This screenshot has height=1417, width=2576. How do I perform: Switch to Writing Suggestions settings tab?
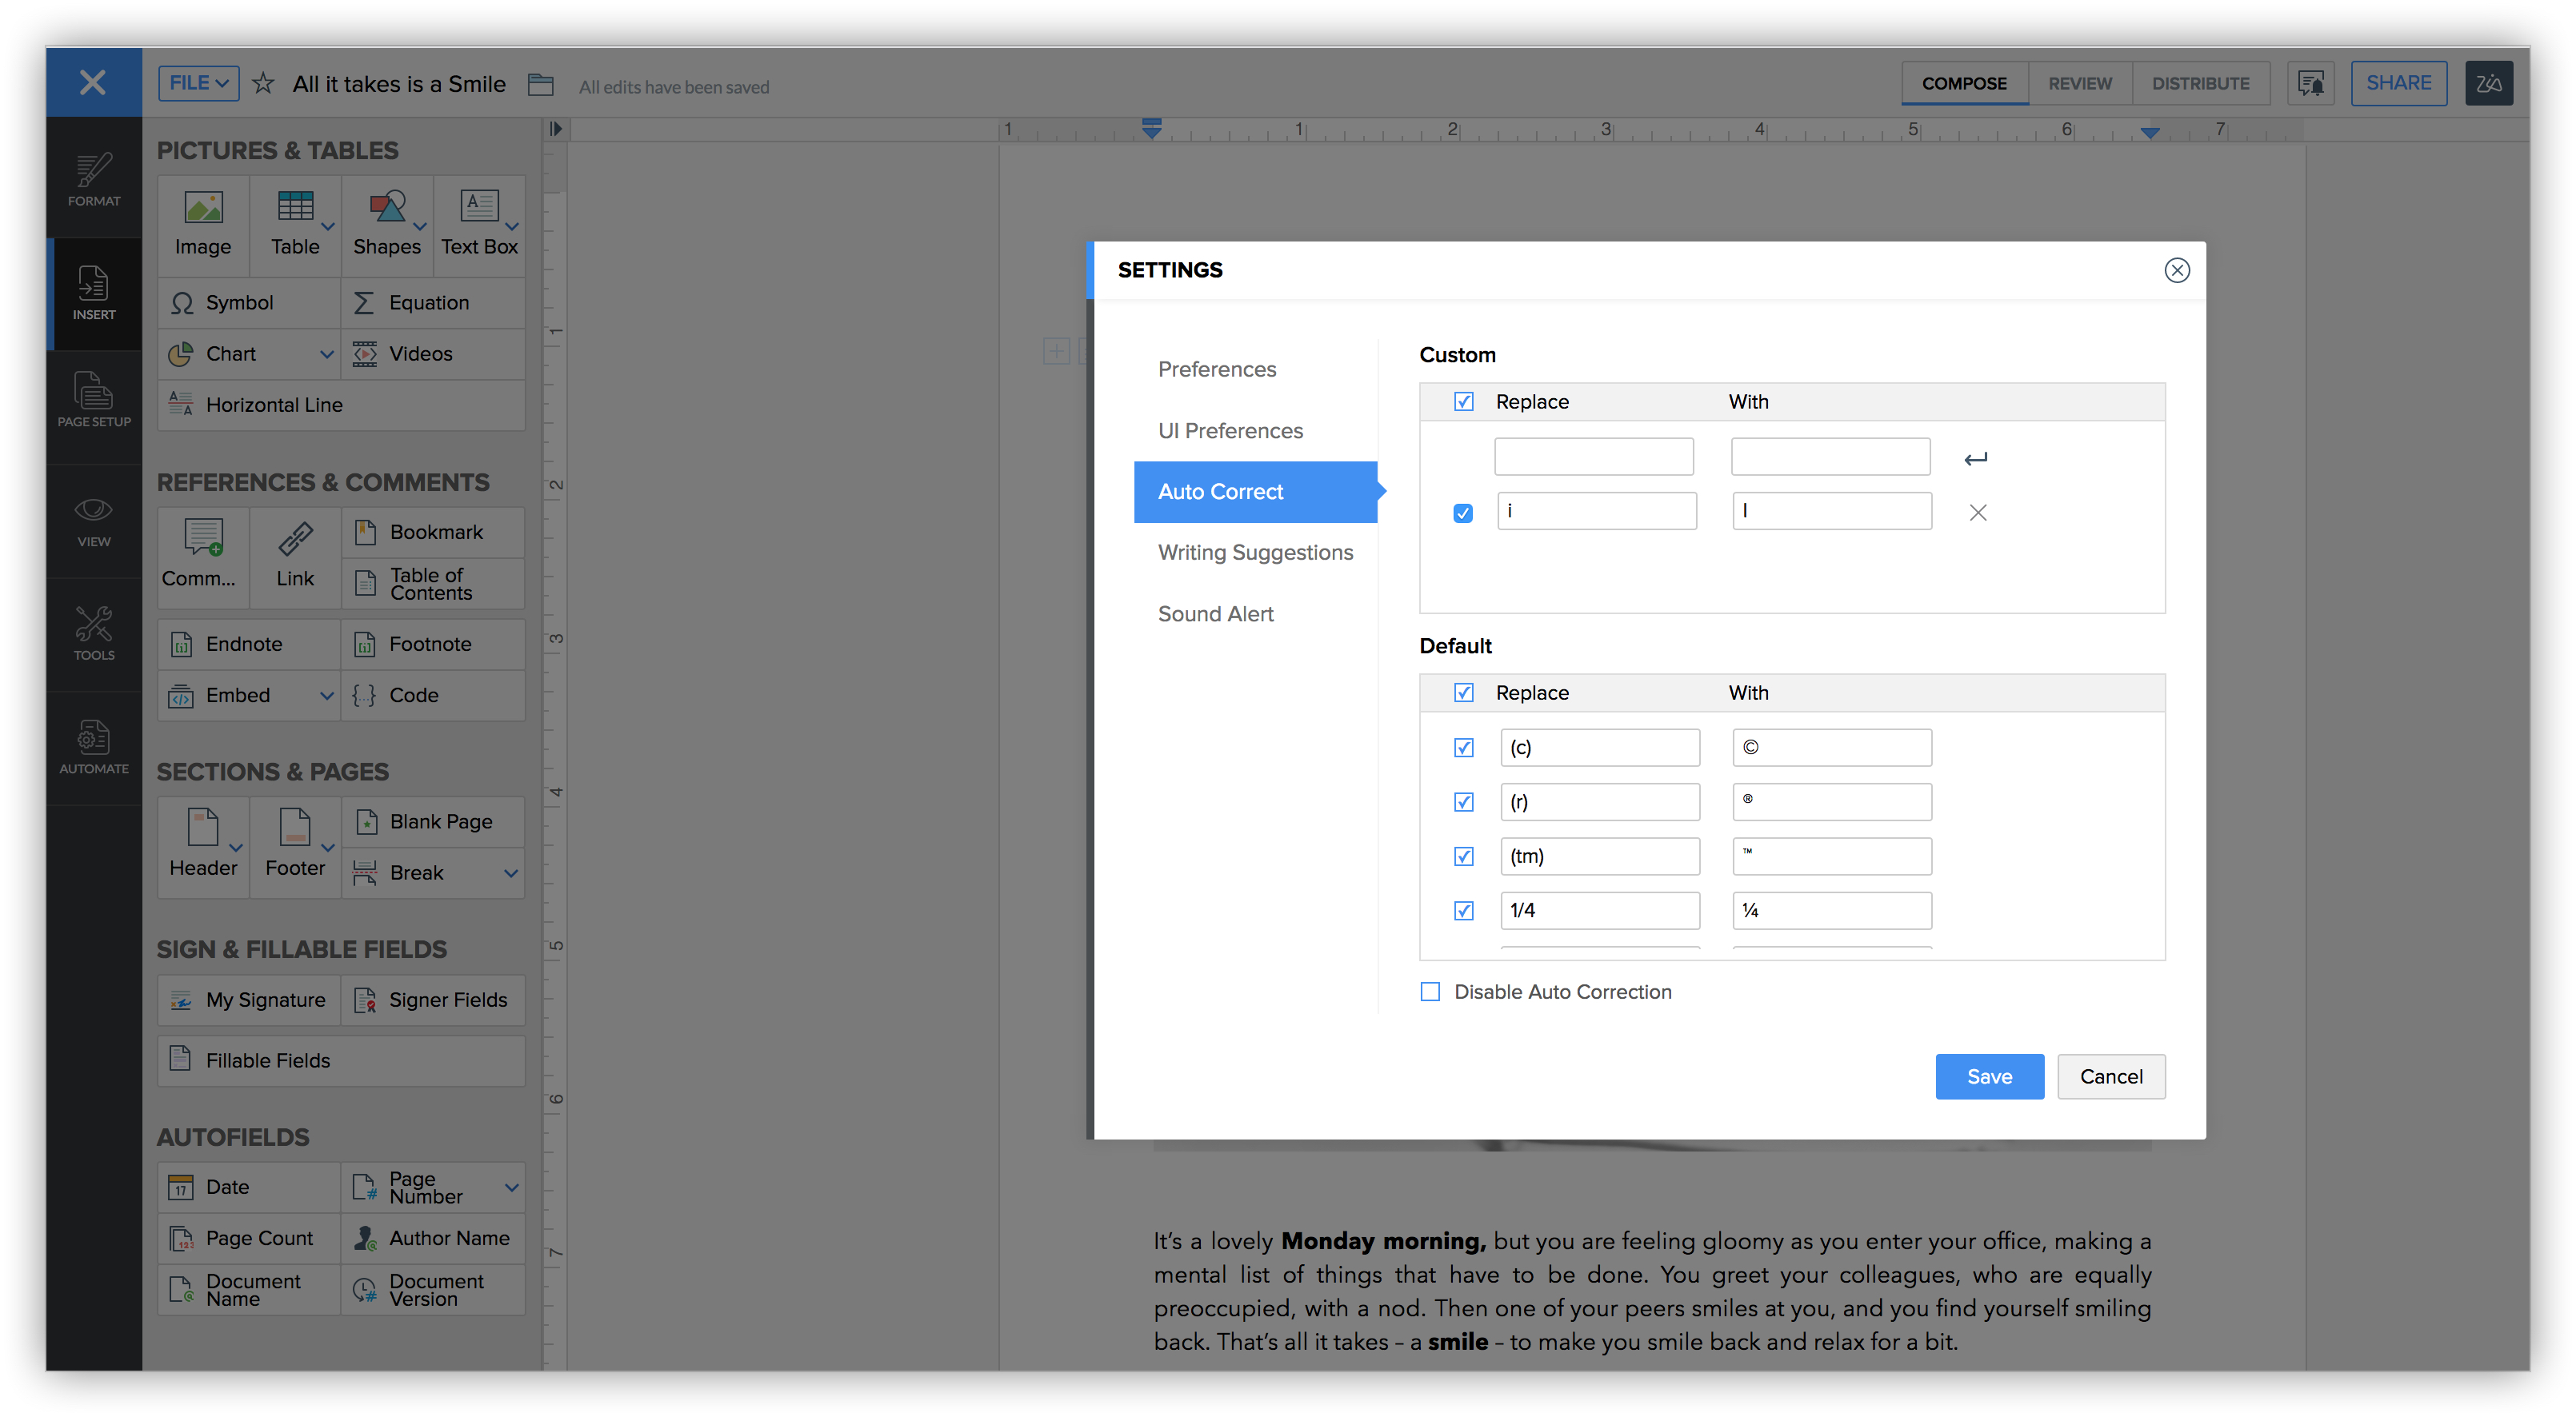click(x=1255, y=553)
